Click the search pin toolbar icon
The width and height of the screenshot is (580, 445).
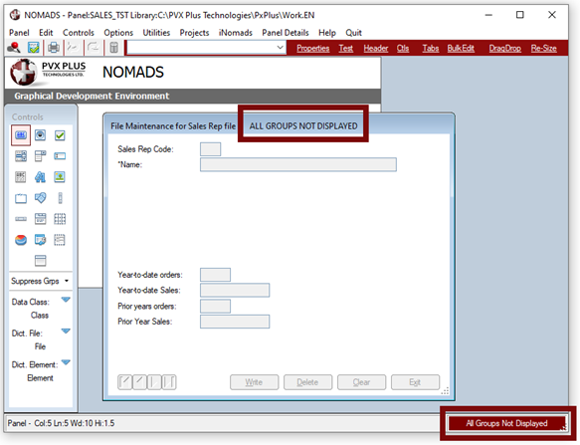14,48
